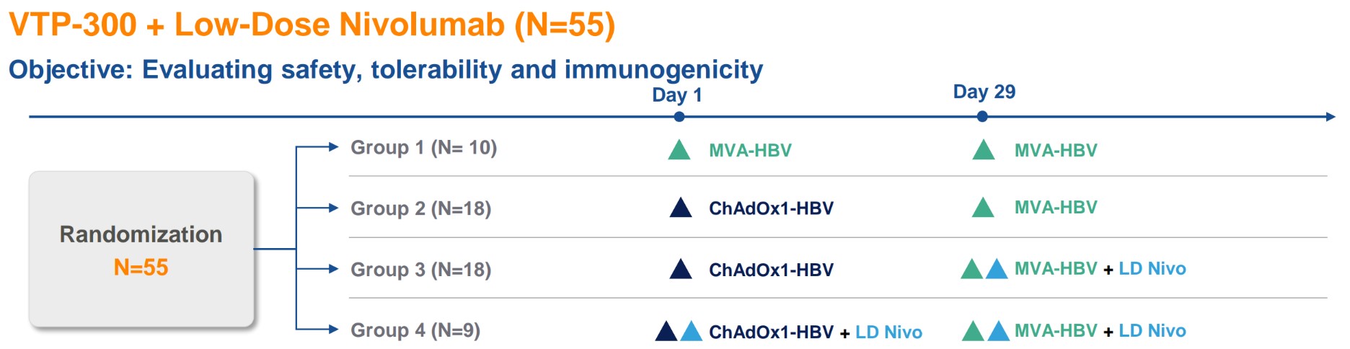Viewport: 1350px width, 349px height.
Task: Click Group 1 Day 29 green triangle
Action: (x=984, y=151)
